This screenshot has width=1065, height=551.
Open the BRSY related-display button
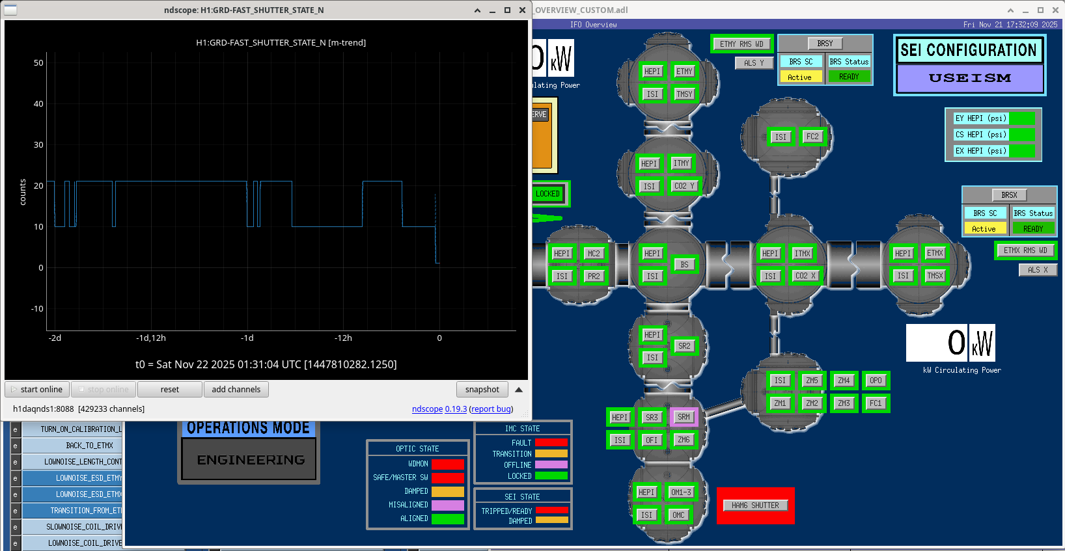click(825, 44)
